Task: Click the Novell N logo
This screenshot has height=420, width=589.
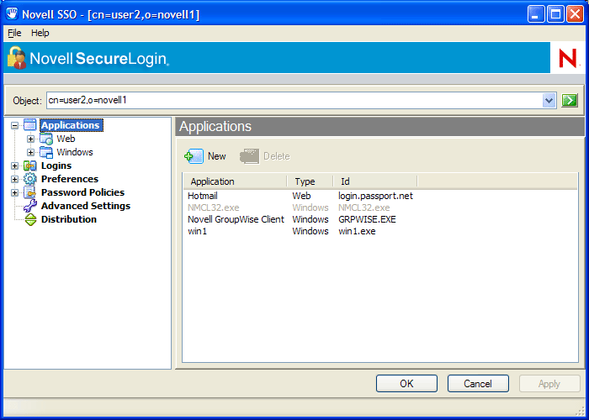Action: click(x=568, y=58)
